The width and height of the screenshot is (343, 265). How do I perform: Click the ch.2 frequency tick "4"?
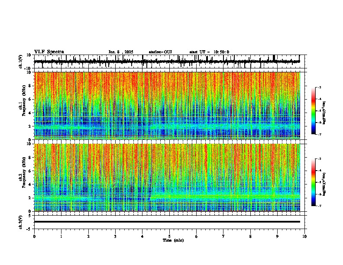30,184
